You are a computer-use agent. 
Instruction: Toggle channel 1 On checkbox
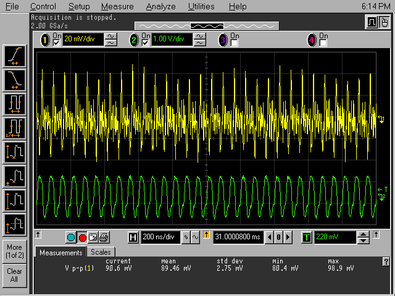(57, 43)
